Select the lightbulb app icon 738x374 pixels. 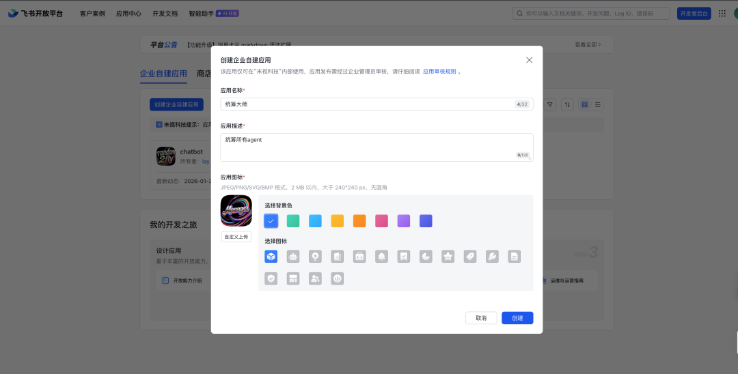(x=315, y=257)
